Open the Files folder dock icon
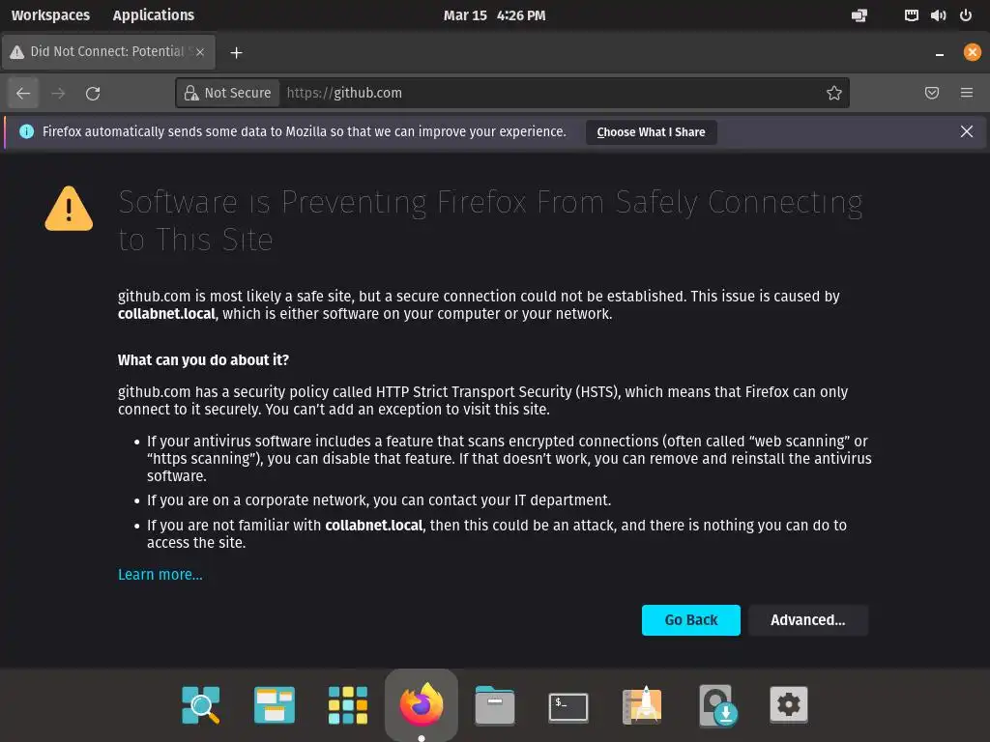Image resolution: width=990 pixels, height=742 pixels. click(x=494, y=704)
